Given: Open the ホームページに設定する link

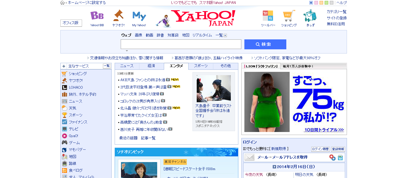Looking at the screenshot, I should [x=87, y=3].
